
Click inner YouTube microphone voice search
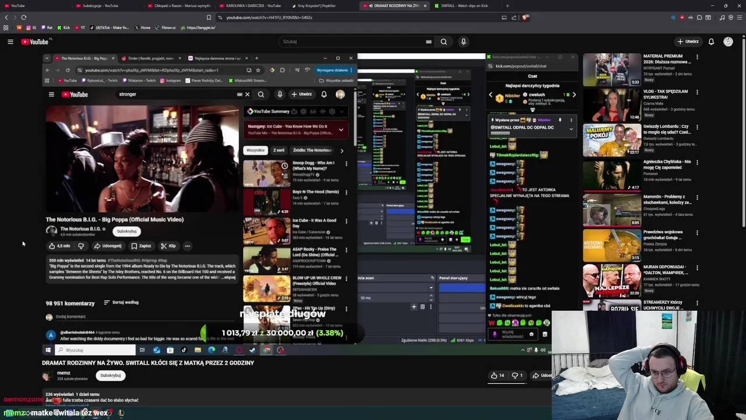pos(280,94)
